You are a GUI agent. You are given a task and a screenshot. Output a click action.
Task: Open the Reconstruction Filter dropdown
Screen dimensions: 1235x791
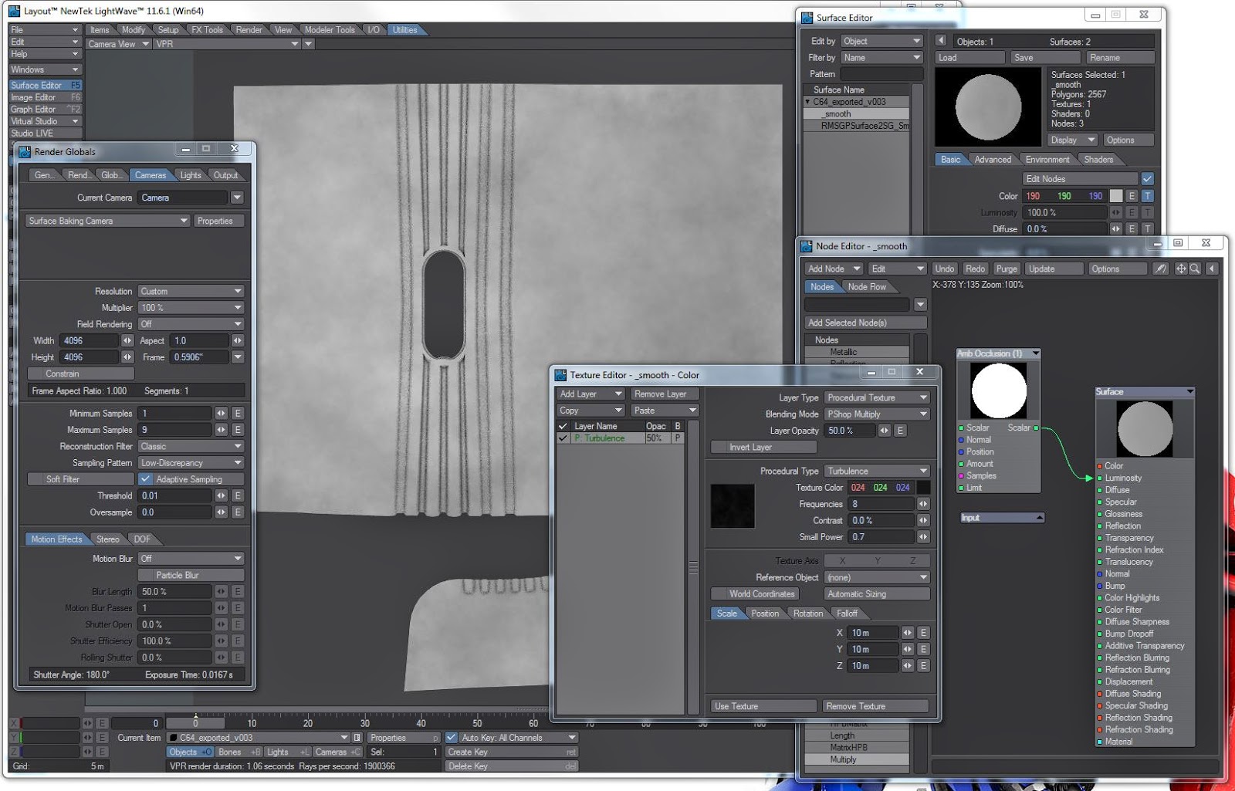[191, 446]
